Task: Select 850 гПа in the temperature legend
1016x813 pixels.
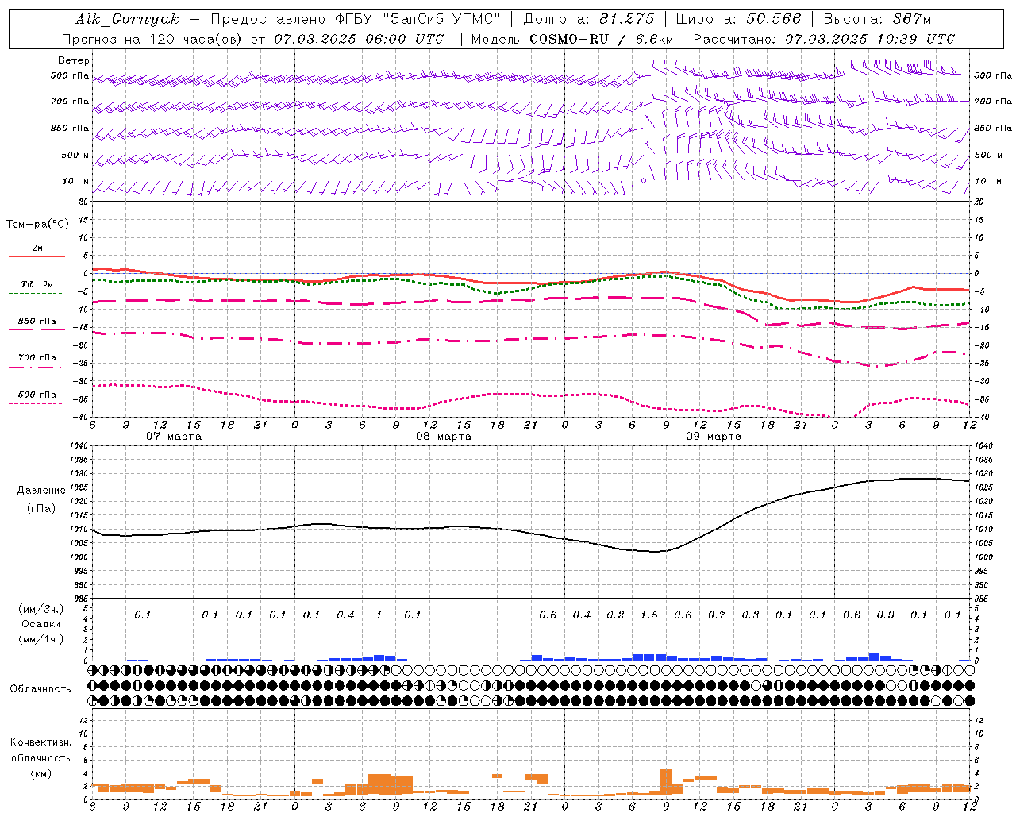Action: [37, 322]
